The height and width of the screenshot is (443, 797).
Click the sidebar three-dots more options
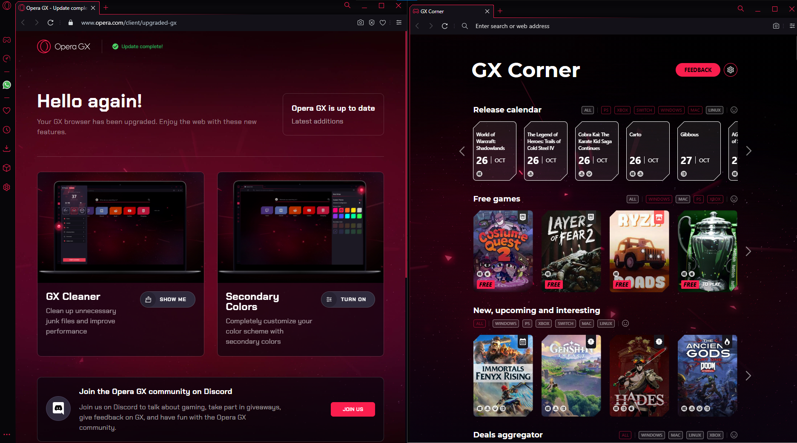coord(7,435)
